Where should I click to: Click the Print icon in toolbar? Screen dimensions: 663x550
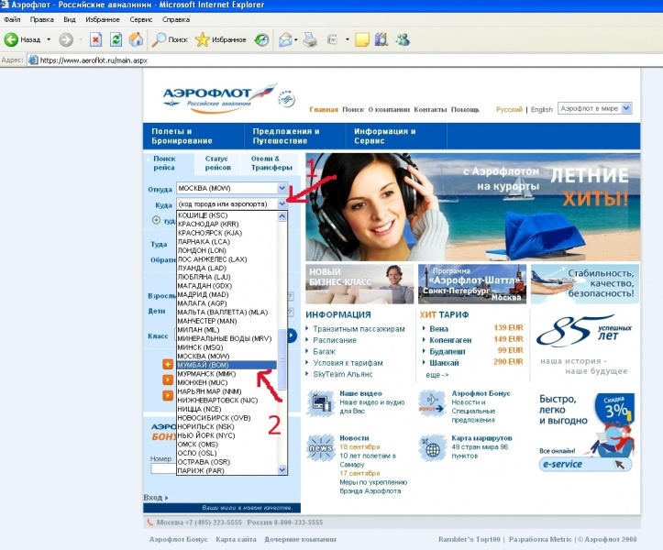[310, 40]
